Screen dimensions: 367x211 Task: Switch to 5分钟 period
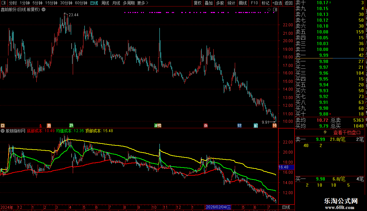pos(37,3)
